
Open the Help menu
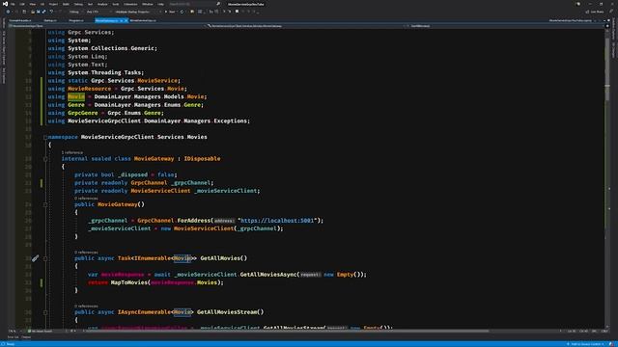(161, 4)
